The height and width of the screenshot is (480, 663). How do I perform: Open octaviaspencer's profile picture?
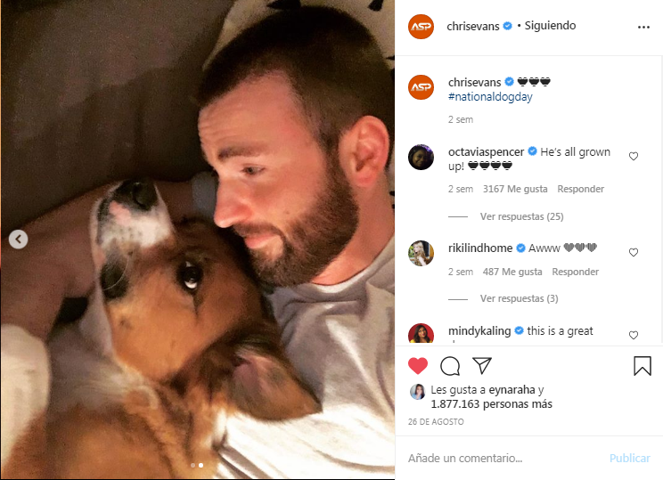(421, 158)
